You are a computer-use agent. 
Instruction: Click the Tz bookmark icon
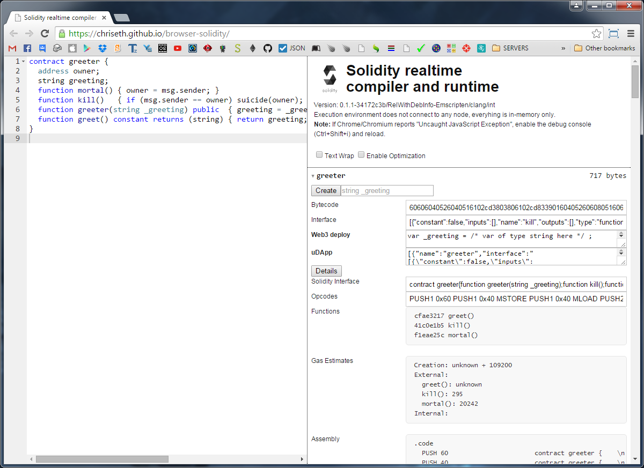click(x=133, y=48)
